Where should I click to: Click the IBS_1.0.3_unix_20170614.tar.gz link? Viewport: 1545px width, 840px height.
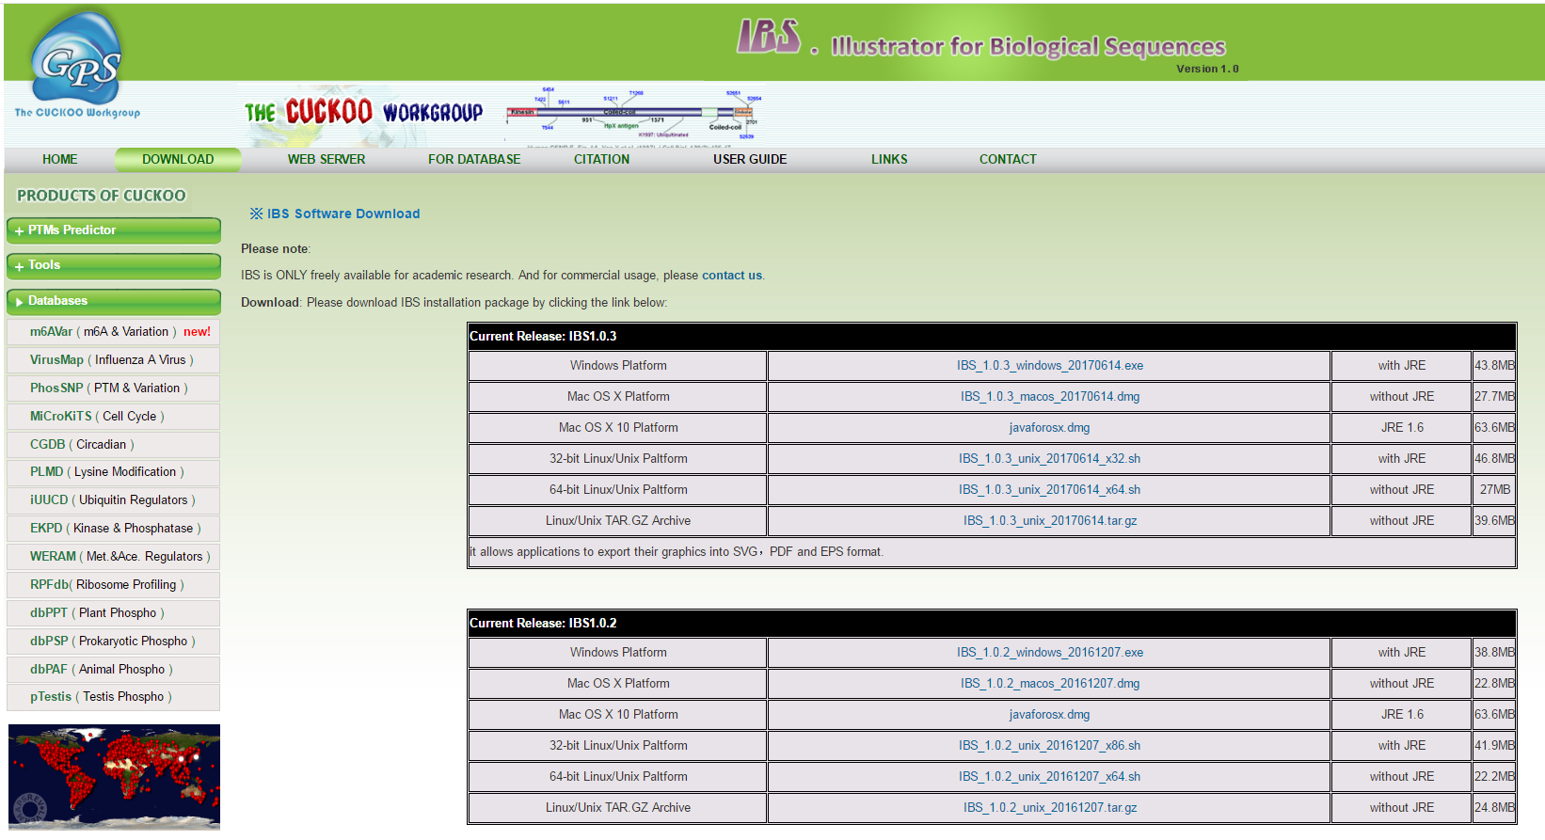pyautogui.click(x=1049, y=521)
